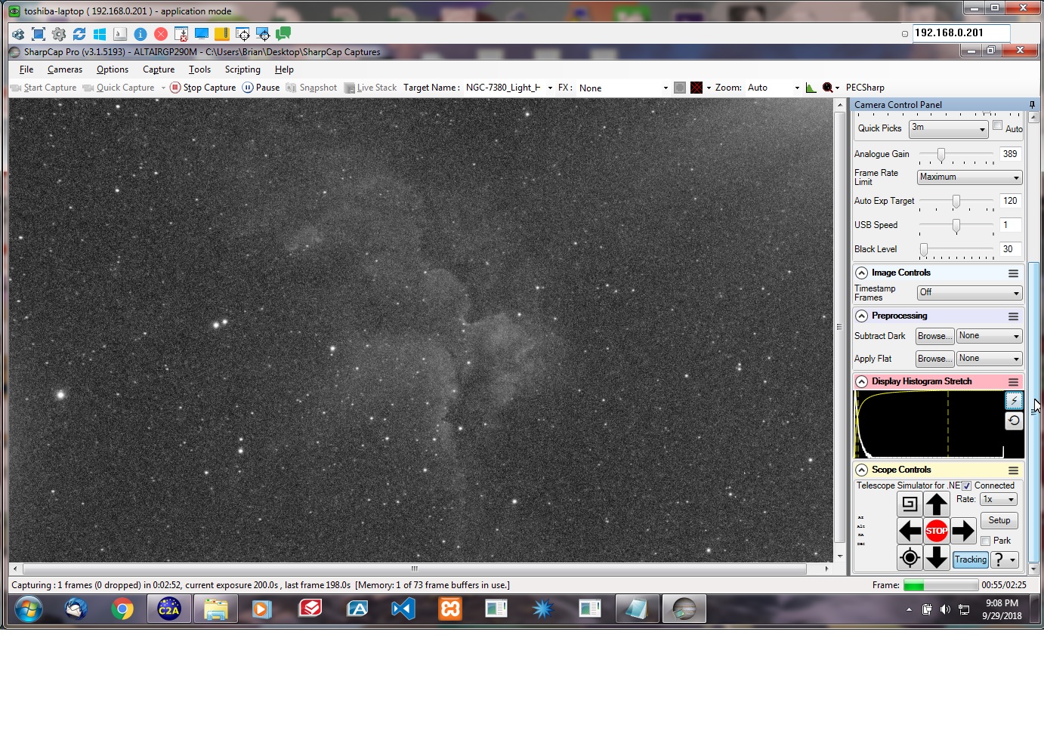Image resolution: width=1044 pixels, height=752 pixels.
Task: Pause the current capture
Action: pyautogui.click(x=261, y=88)
